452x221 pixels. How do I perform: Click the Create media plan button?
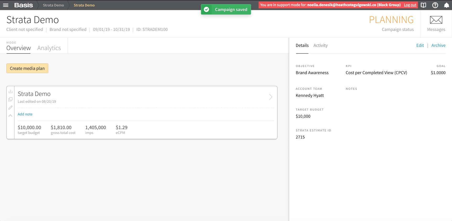coord(27,68)
